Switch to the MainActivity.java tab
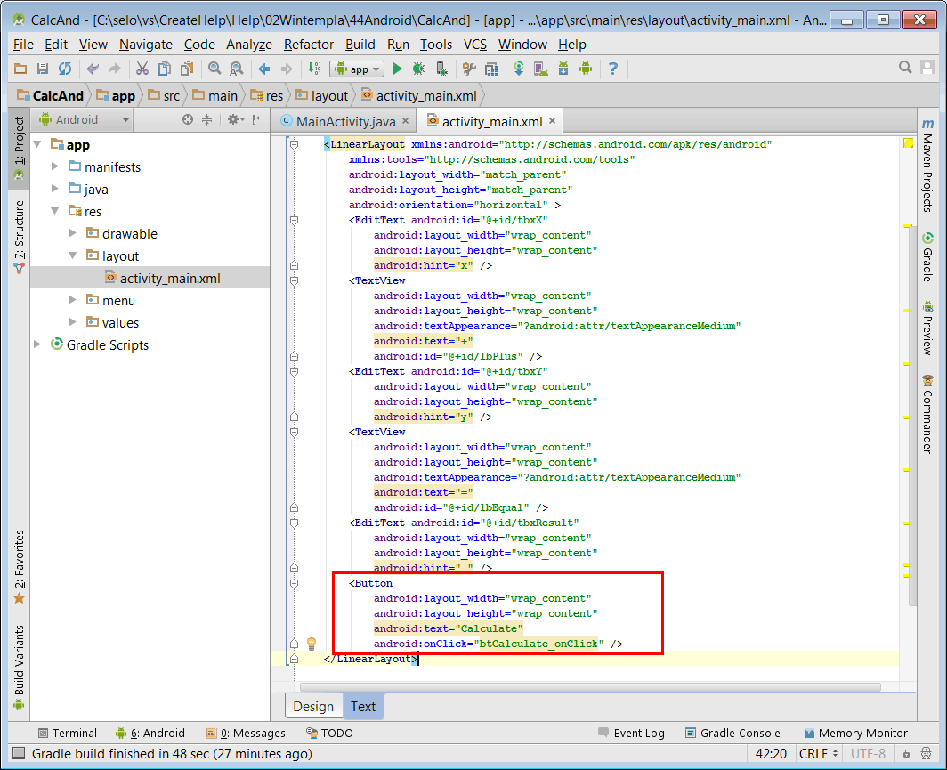The width and height of the screenshot is (947, 770). (345, 121)
